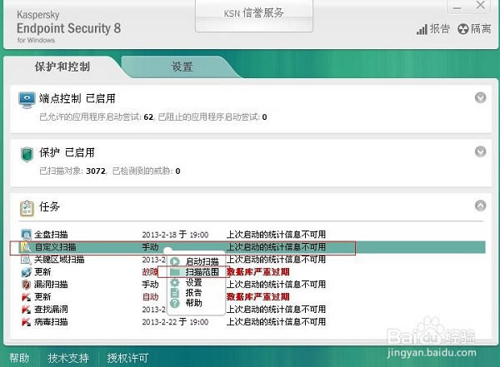Select the 查找漏洞 task row

(252, 310)
